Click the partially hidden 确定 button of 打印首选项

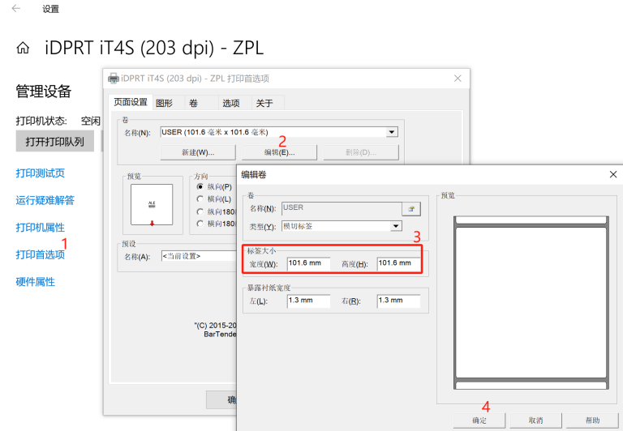pos(221,399)
